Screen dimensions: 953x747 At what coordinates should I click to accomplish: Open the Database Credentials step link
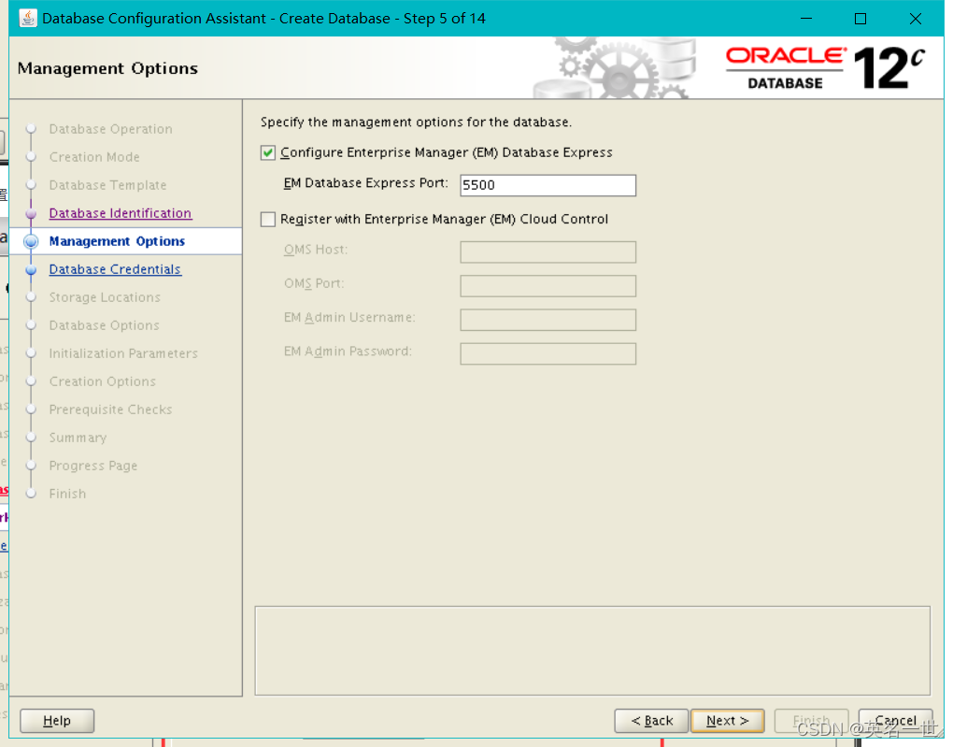pyautogui.click(x=115, y=269)
